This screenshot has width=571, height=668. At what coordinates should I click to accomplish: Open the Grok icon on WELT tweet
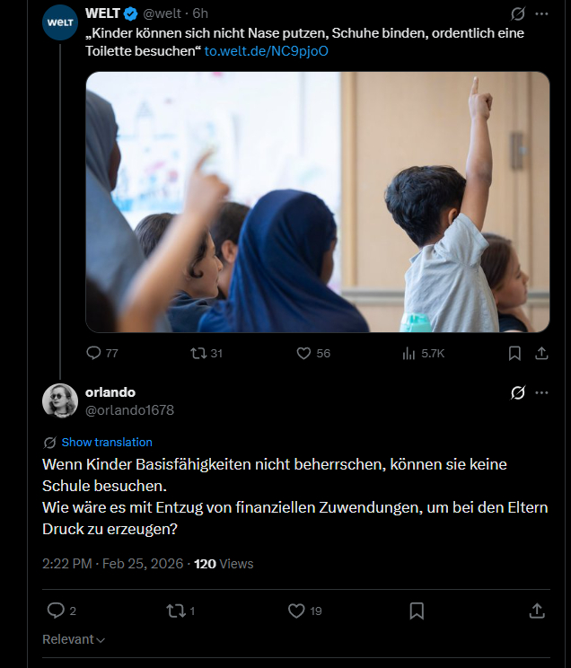(517, 14)
